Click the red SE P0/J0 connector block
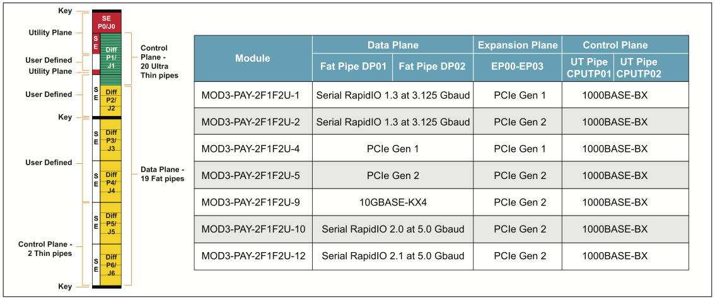This screenshot has height=300, width=715. point(107,23)
